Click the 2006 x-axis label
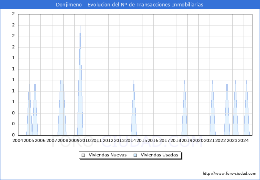Image resolution: width=260 pixels, height=180 pixels. pyautogui.click(x=40, y=140)
